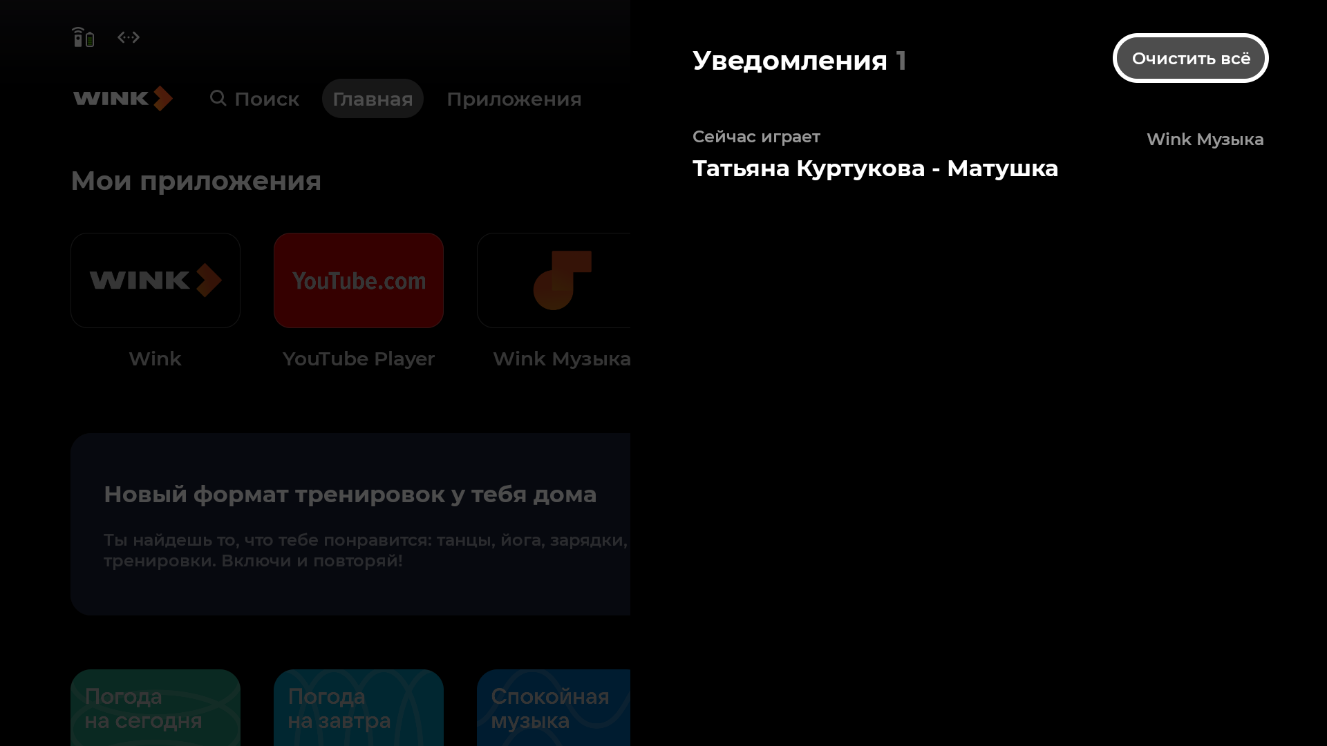Open the Татьяна Куртукова - Матушка notification
The image size is (1327, 746).
click(x=978, y=155)
